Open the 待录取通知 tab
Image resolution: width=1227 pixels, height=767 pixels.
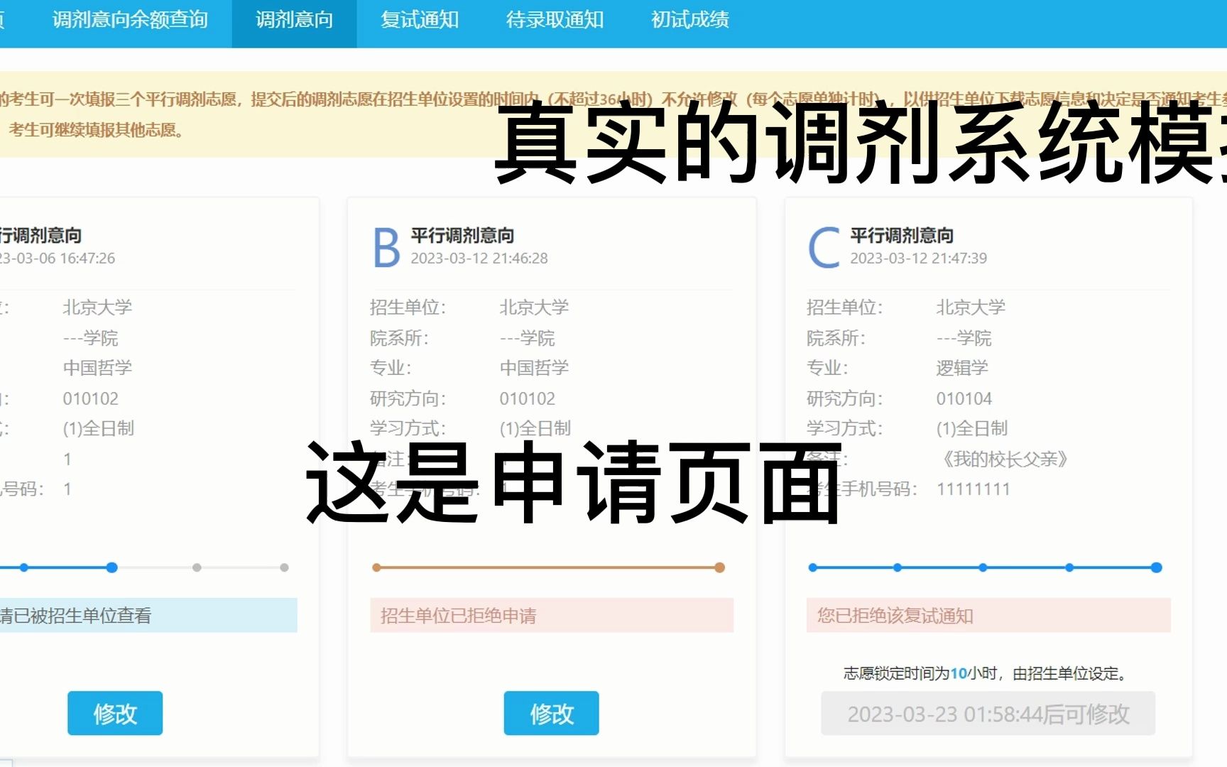click(x=555, y=20)
